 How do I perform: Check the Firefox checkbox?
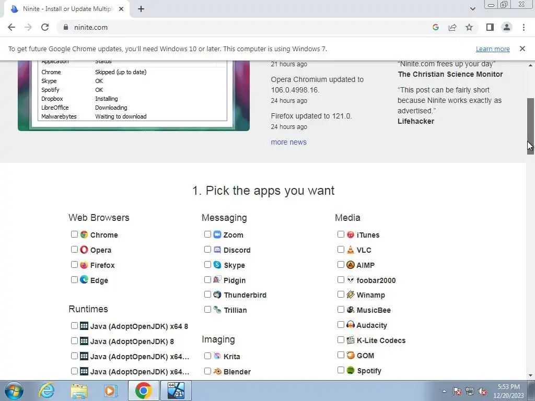(x=74, y=265)
